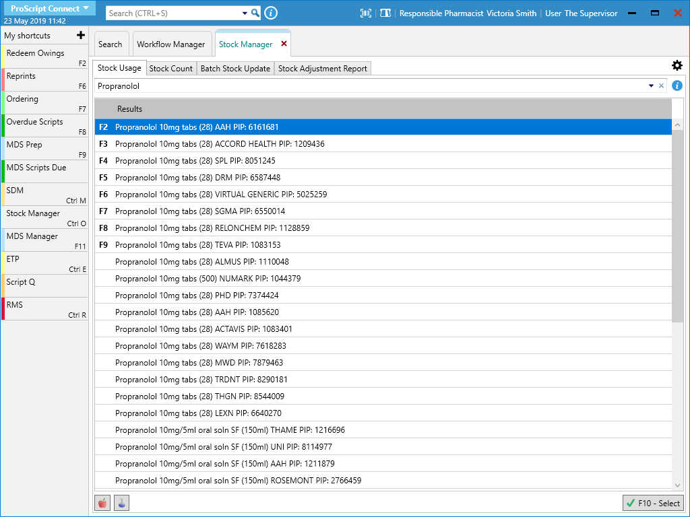Click the search magnifier icon
Image resolution: width=690 pixels, height=517 pixels.
(x=255, y=13)
